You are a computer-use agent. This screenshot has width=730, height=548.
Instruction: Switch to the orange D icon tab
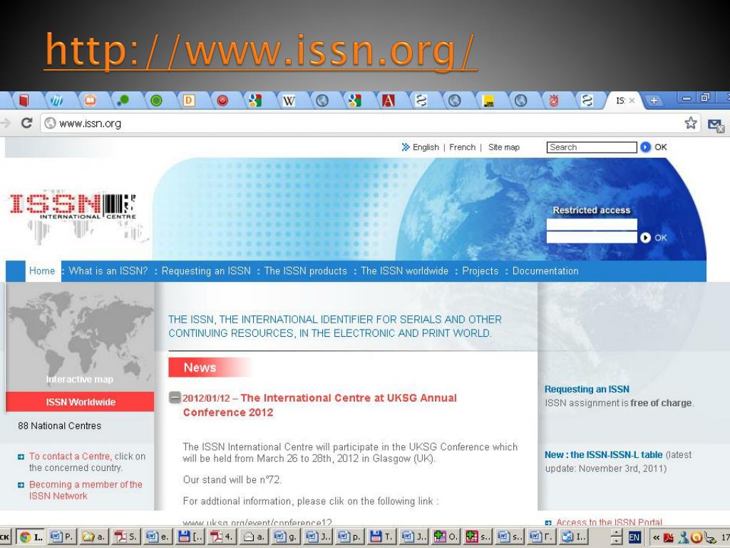pos(188,100)
